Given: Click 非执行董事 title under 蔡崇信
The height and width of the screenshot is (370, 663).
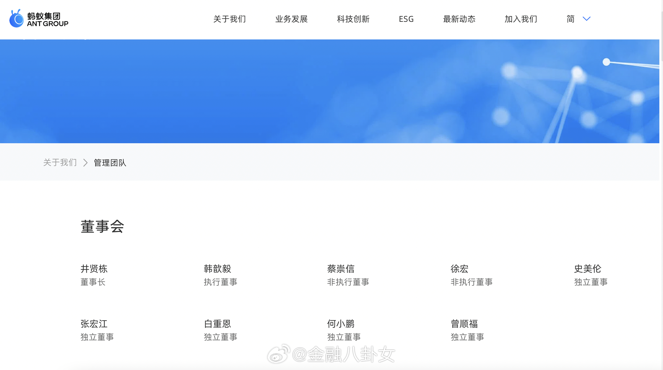Looking at the screenshot, I should (x=348, y=282).
